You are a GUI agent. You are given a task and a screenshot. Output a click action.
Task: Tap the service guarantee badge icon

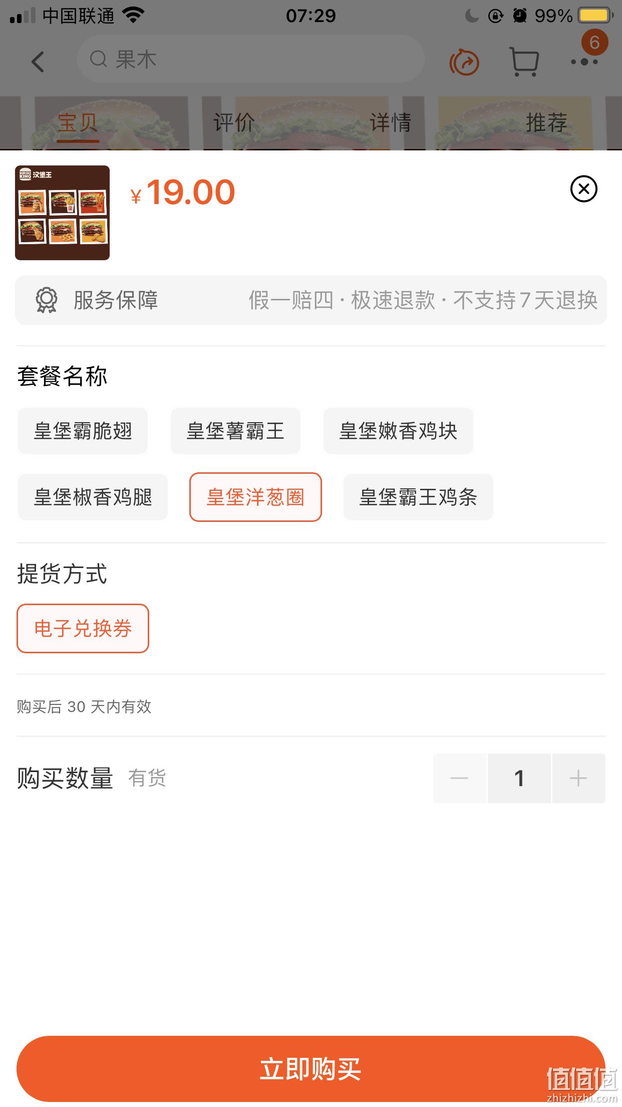pos(46,300)
